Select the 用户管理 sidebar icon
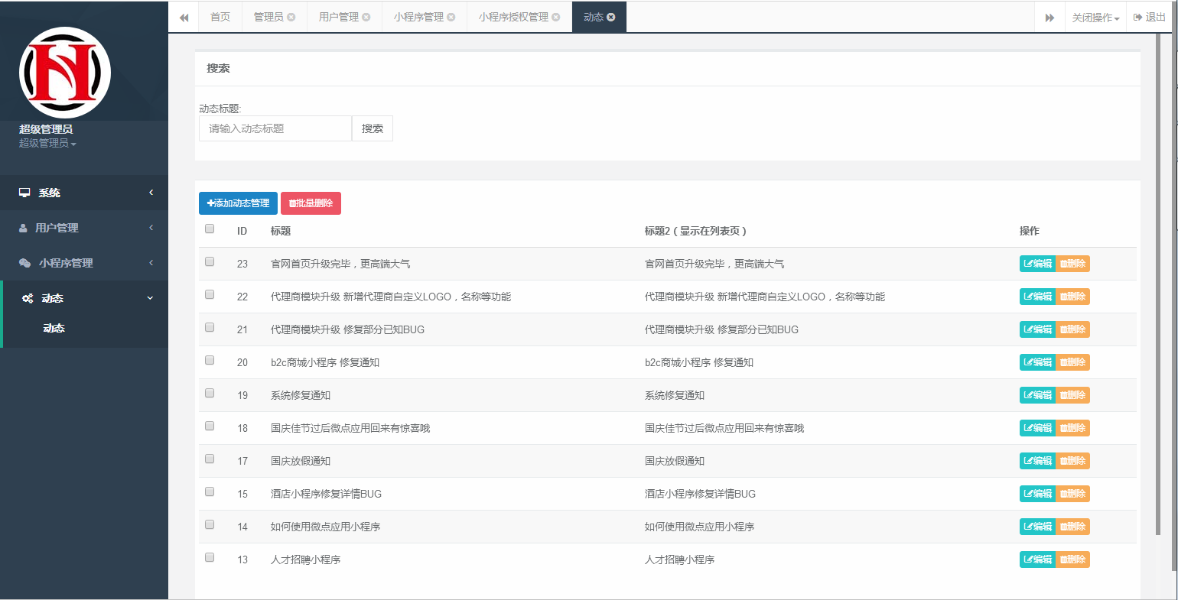 [x=24, y=227]
